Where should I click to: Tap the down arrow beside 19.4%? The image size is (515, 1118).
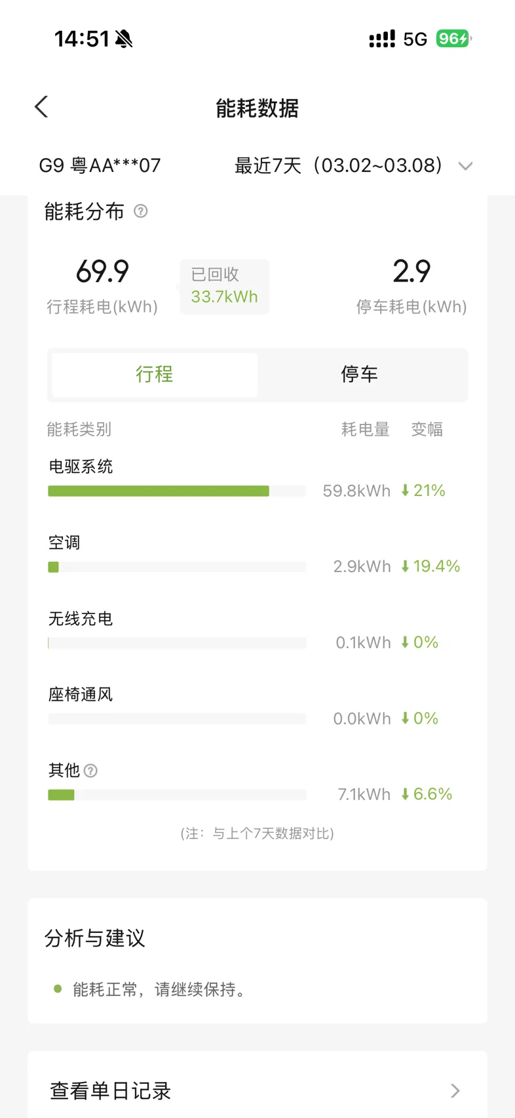tap(406, 566)
